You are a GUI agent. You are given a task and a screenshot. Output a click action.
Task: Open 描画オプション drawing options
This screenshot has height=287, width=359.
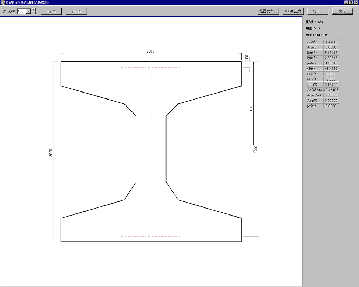pos(269,11)
